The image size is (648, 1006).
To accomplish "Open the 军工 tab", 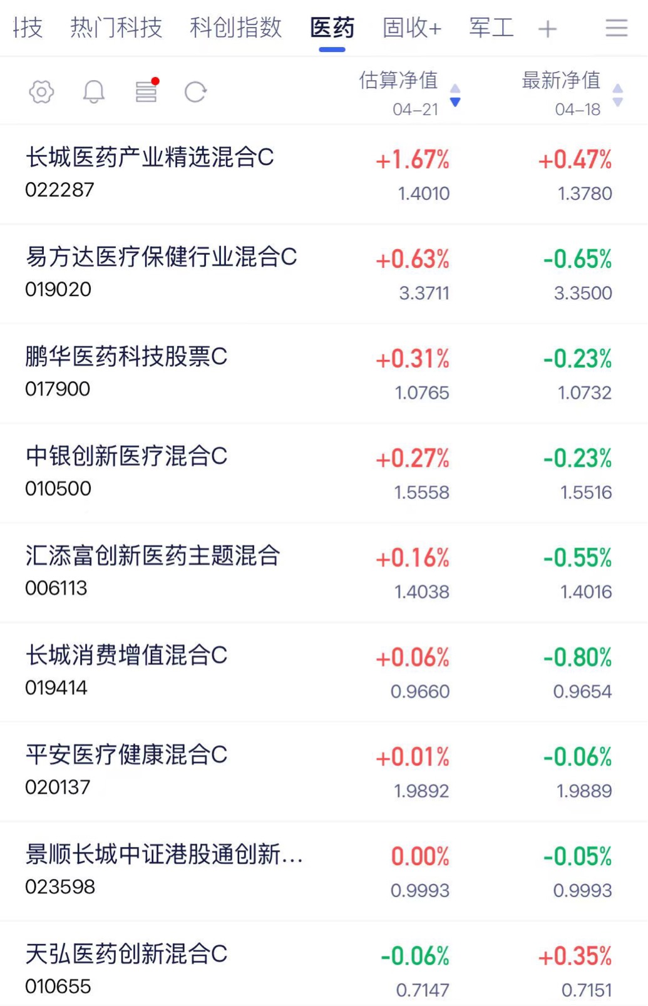I will (491, 28).
